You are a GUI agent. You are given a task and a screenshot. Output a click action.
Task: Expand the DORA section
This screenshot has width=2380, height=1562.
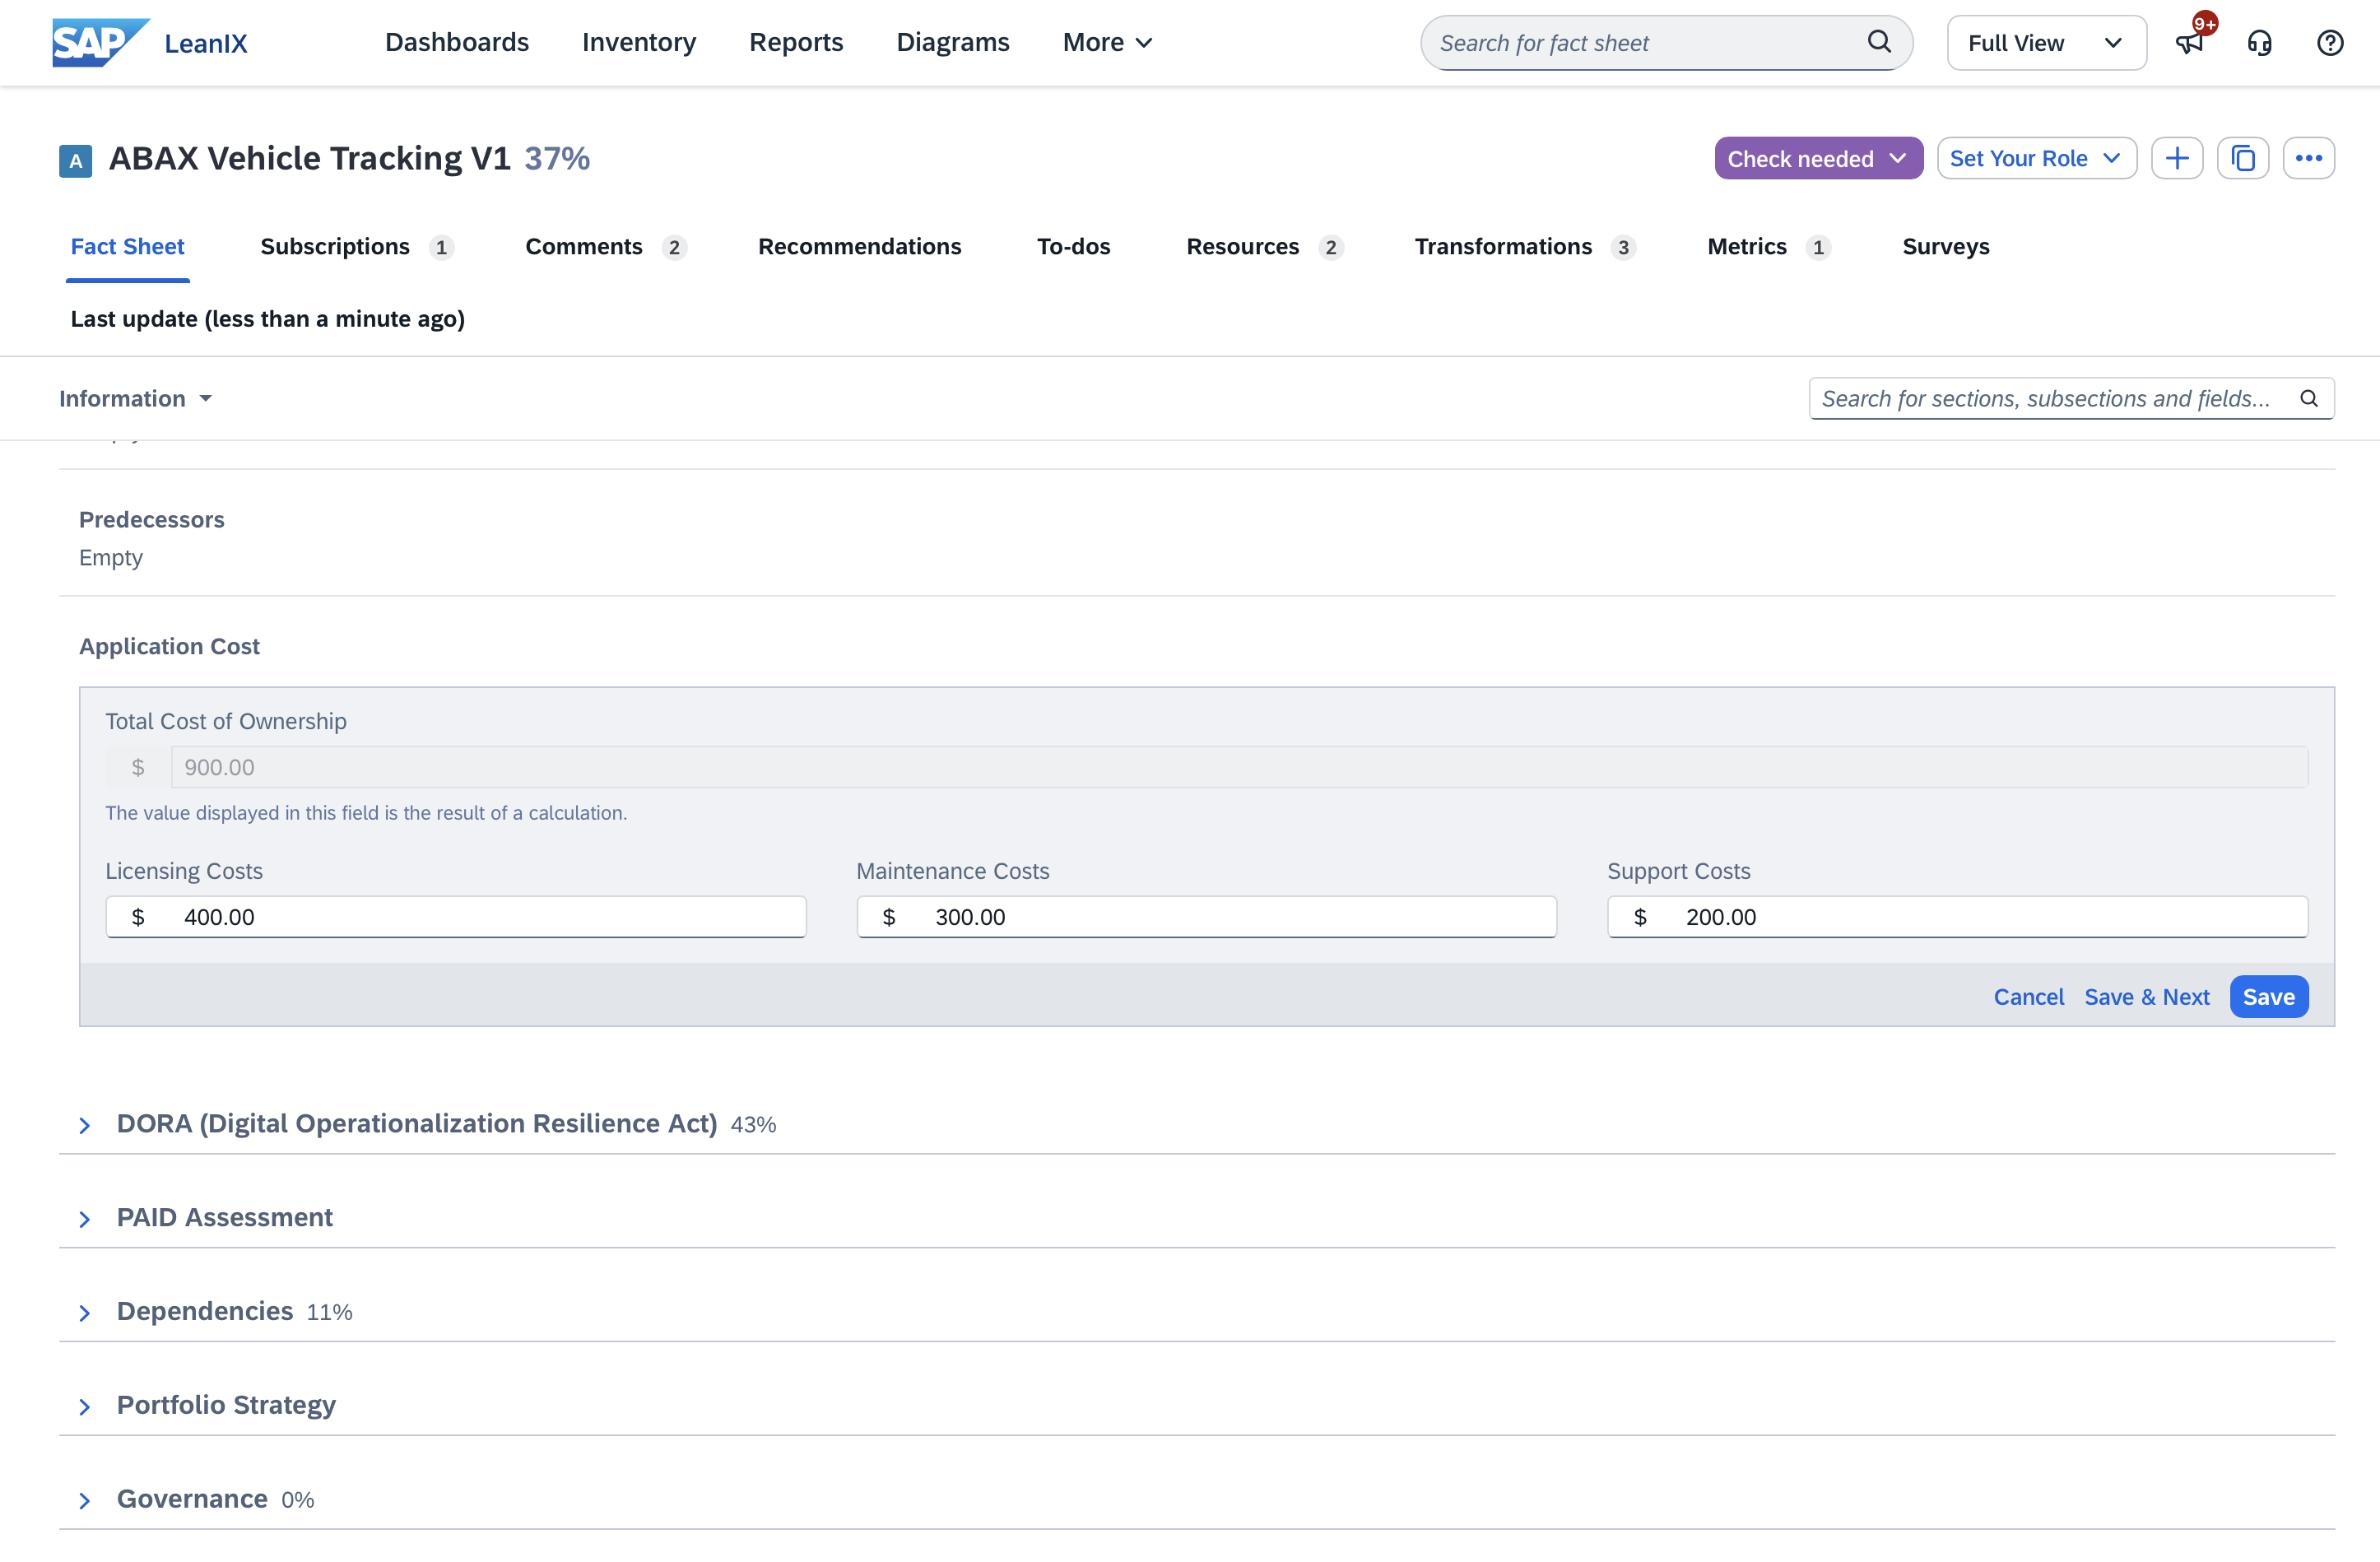(x=85, y=1125)
